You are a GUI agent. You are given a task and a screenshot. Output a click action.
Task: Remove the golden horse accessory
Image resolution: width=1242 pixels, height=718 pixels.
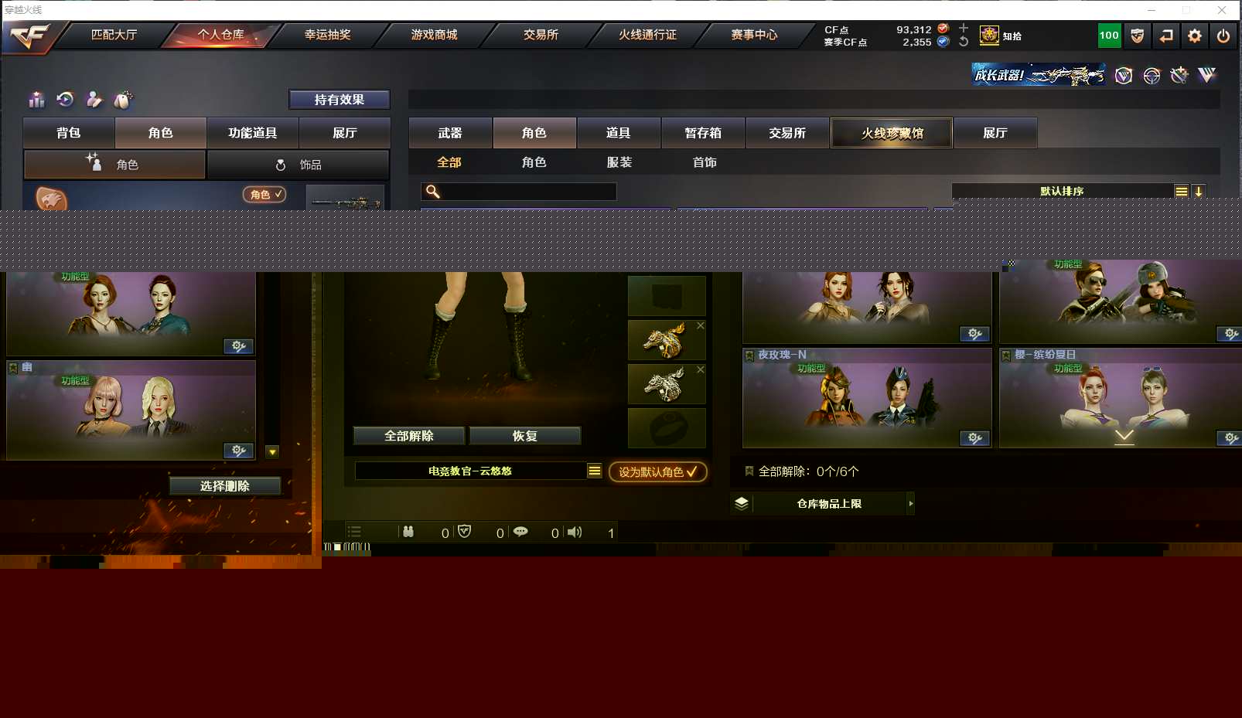[x=700, y=325]
